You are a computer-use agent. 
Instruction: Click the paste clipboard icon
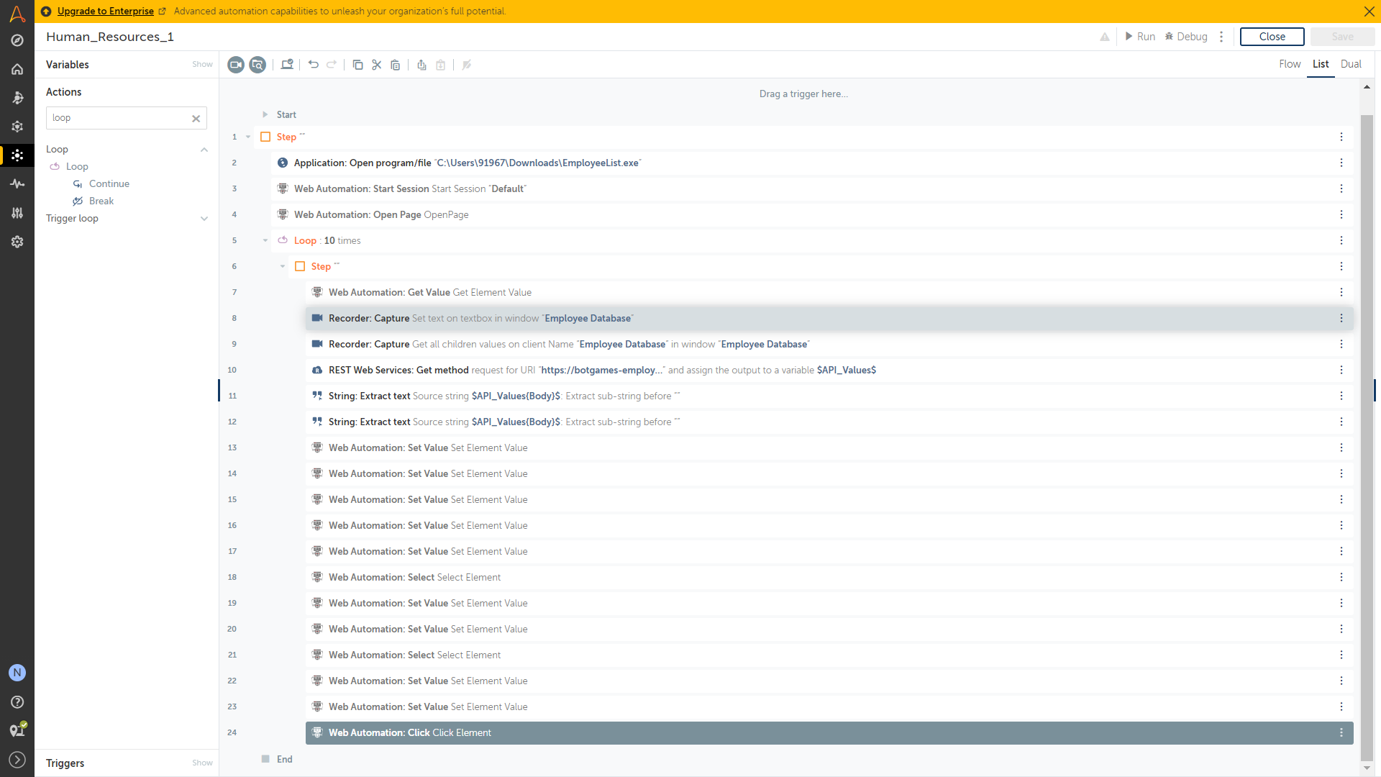pyautogui.click(x=395, y=65)
